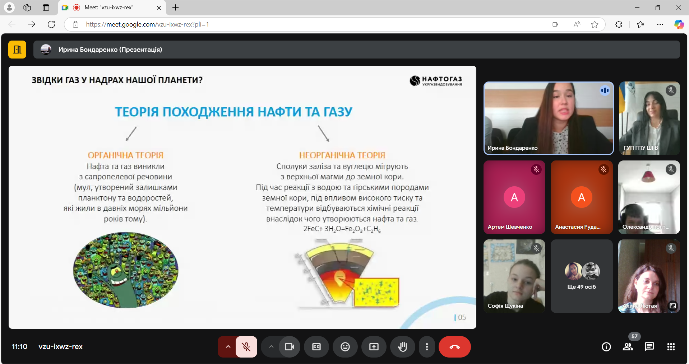Open the Workspaces icon in tab bar
Viewport: 689px width, 364px height.
click(x=27, y=8)
